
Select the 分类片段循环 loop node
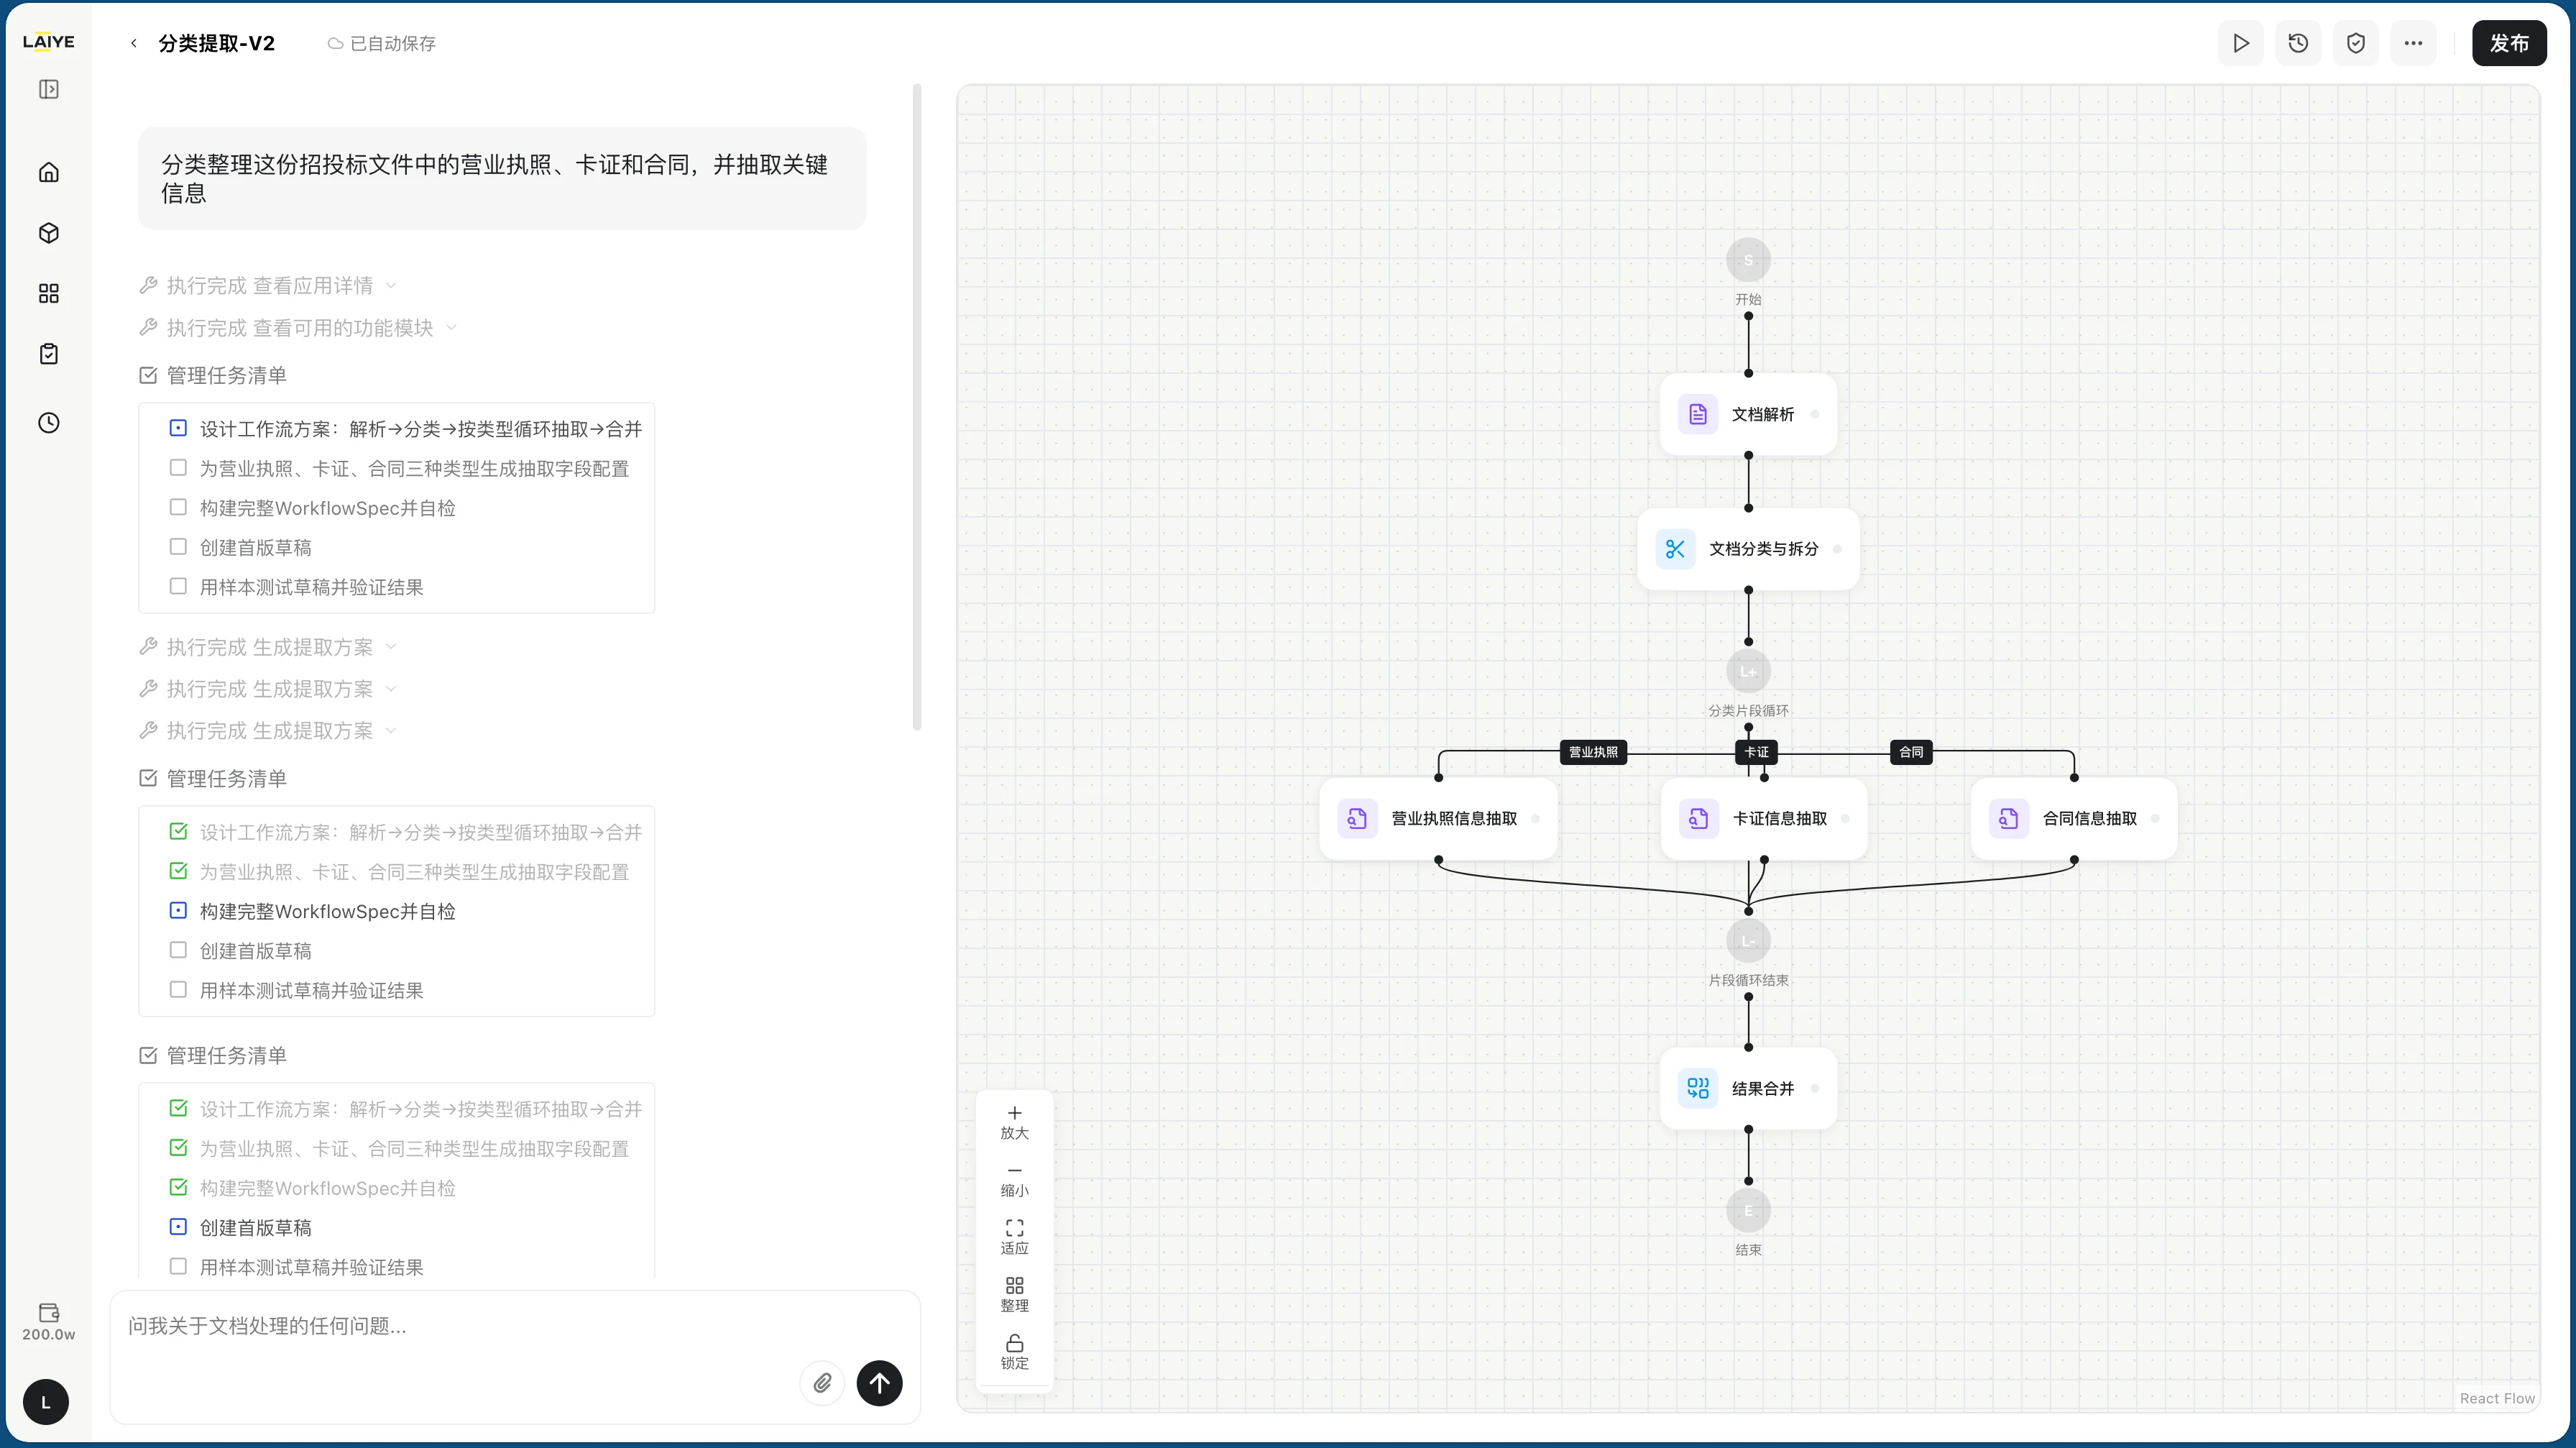[1748, 672]
